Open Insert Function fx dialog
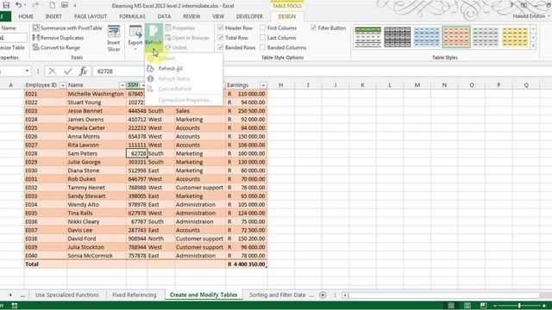This screenshot has width=552, height=310. pos(83,71)
